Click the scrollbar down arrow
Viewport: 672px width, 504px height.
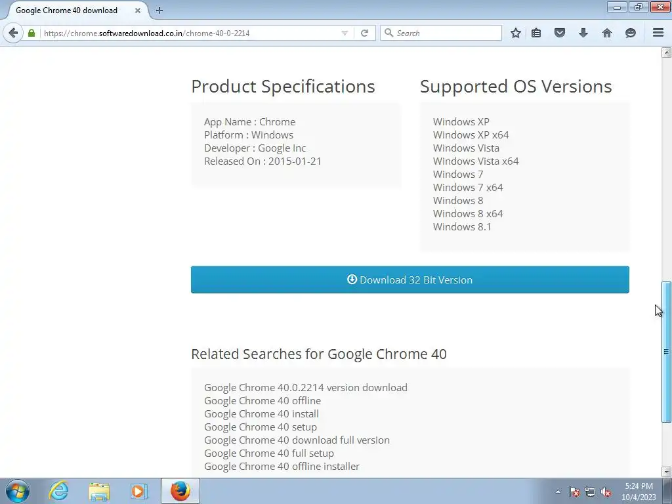click(666, 472)
